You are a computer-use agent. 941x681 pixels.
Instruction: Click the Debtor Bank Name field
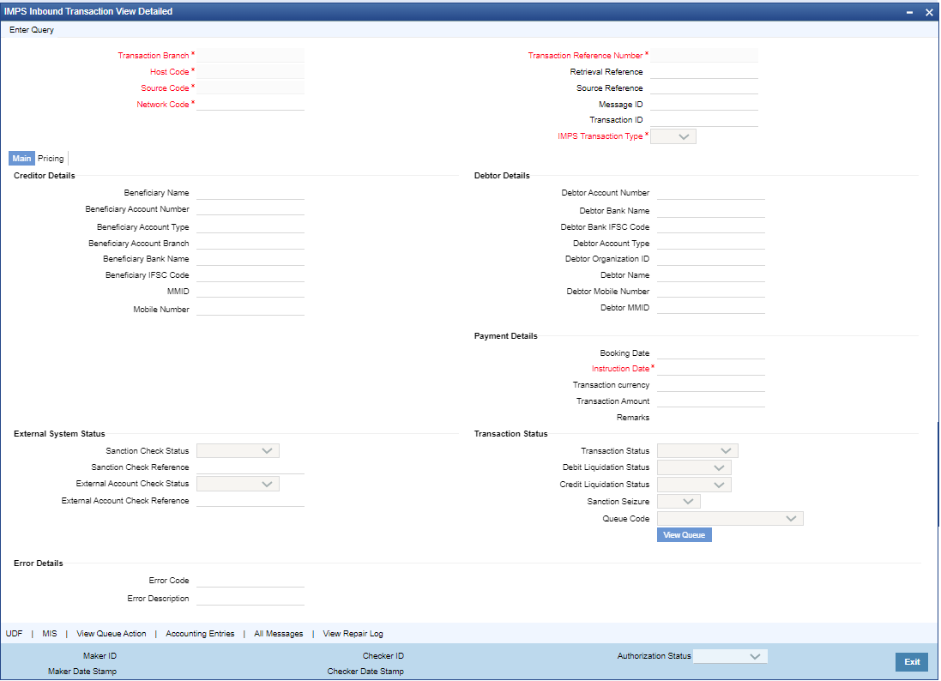(711, 211)
